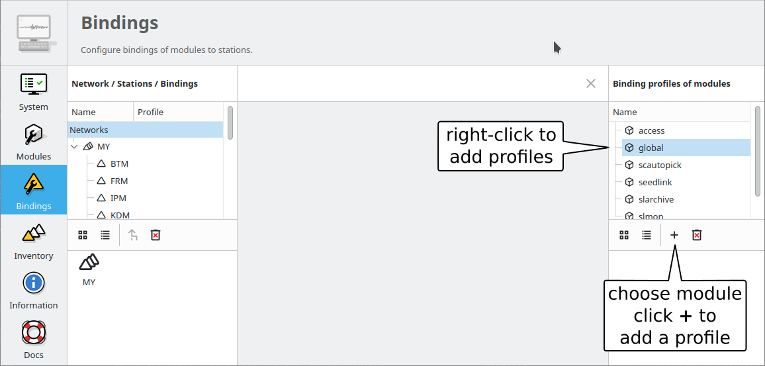Open the Docs help panel
Viewport: 765px width, 366px height.
[34, 340]
